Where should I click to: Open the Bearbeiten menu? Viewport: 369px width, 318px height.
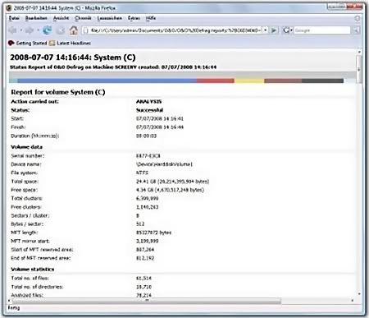pyautogui.click(x=36, y=18)
